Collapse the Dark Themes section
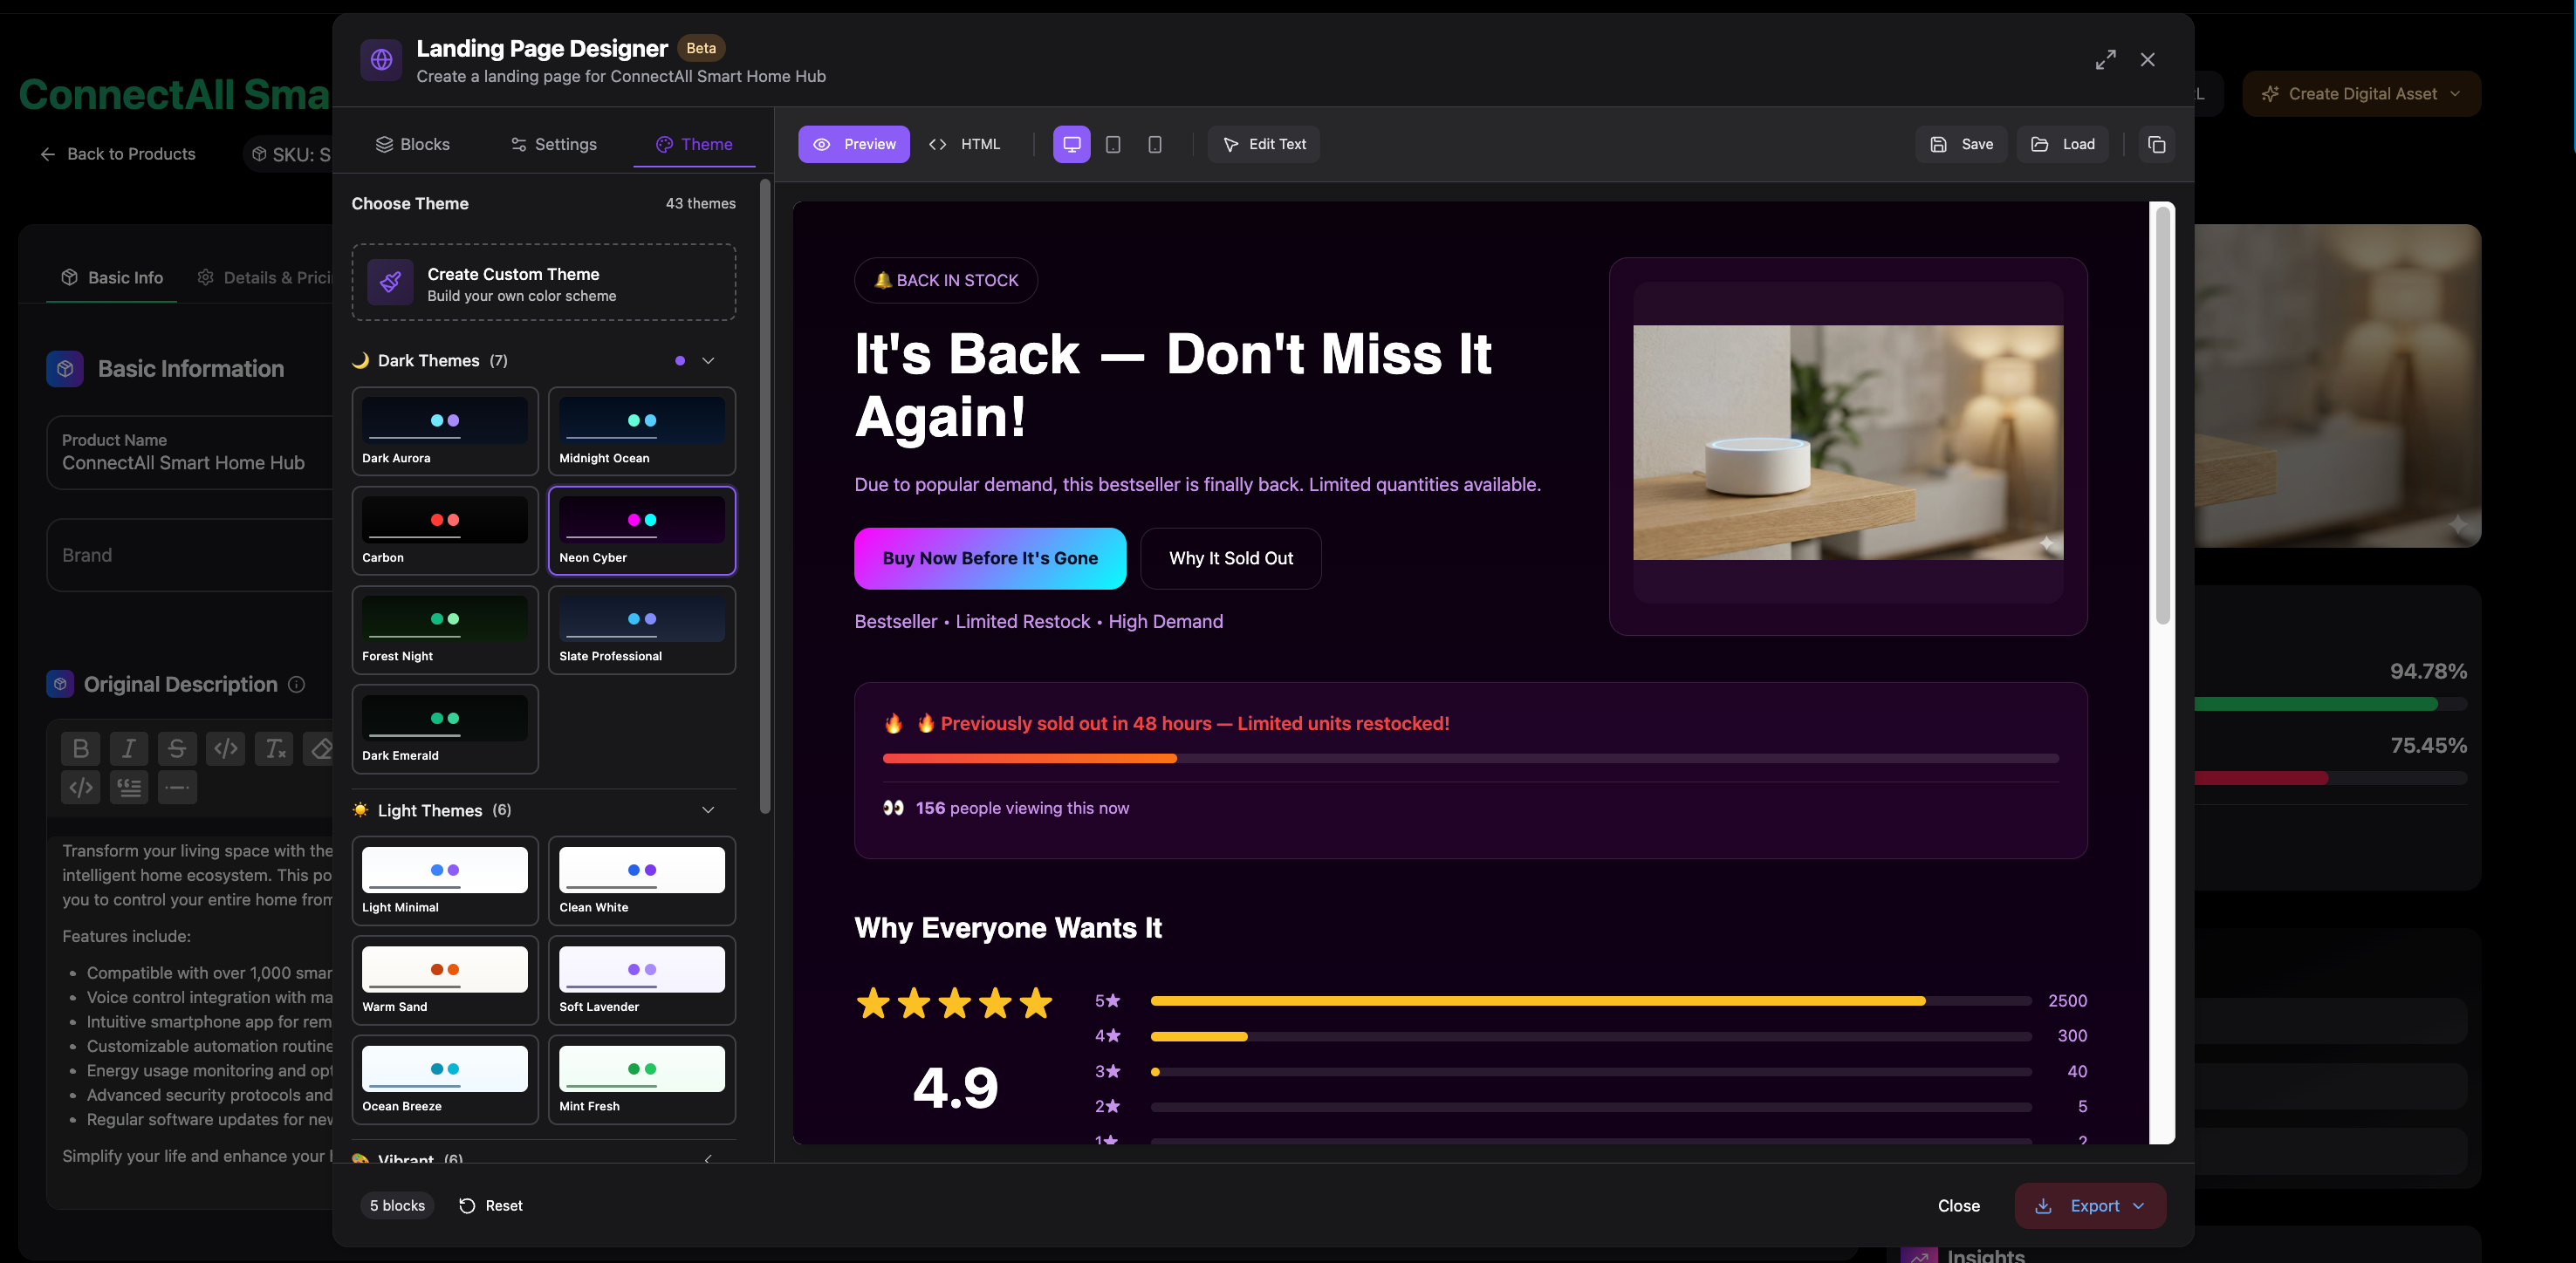Screen dimensions: 2576x1263 (708, 361)
